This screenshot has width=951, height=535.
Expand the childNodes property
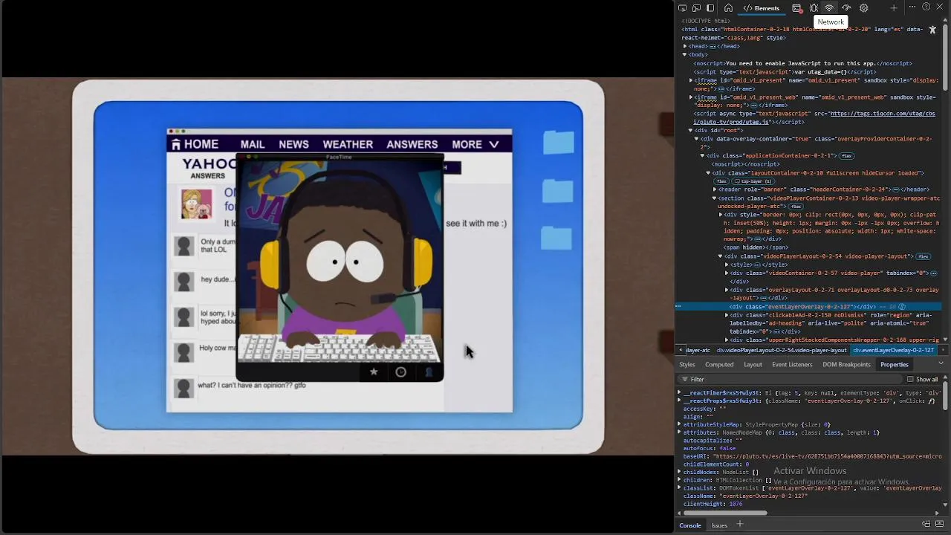679,472
